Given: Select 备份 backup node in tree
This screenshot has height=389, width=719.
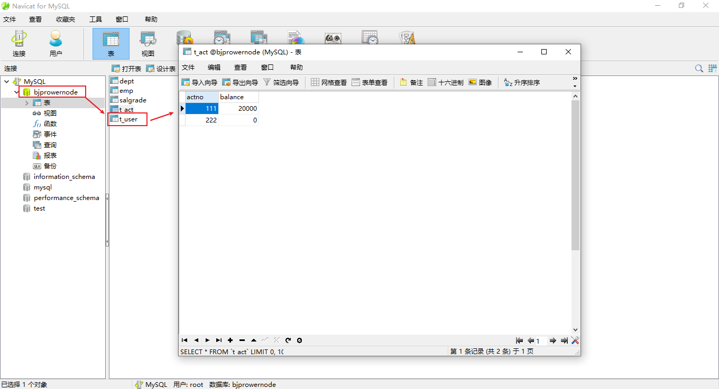Looking at the screenshot, I should [x=44, y=166].
